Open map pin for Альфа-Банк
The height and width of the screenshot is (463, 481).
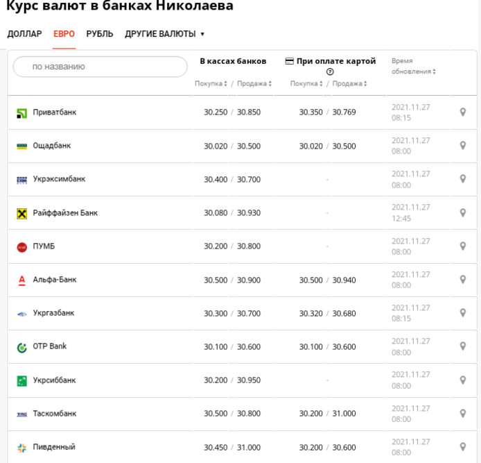click(462, 280)
